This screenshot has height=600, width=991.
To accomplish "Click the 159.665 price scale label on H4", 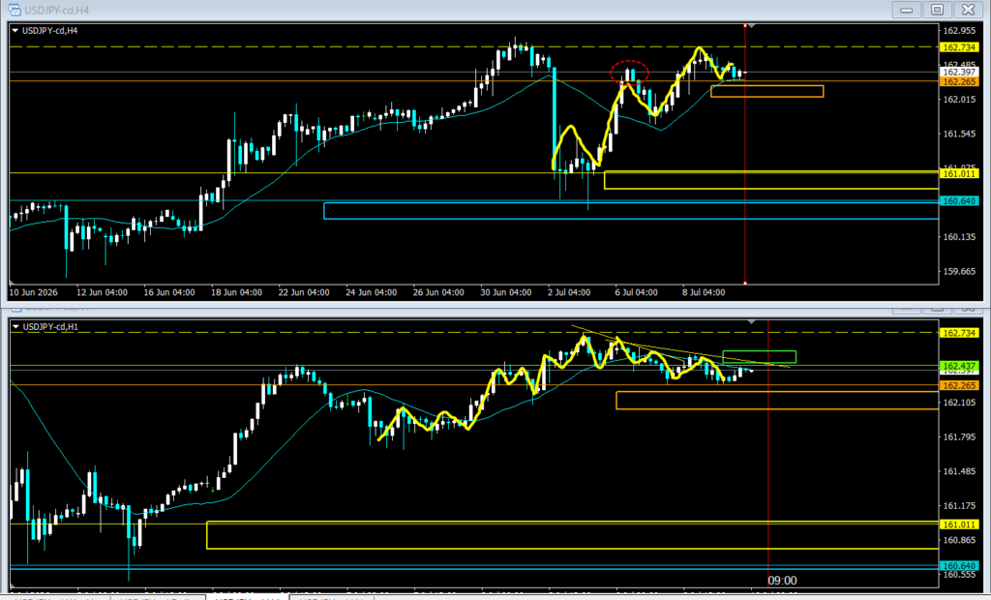I will tap(959, 271).
